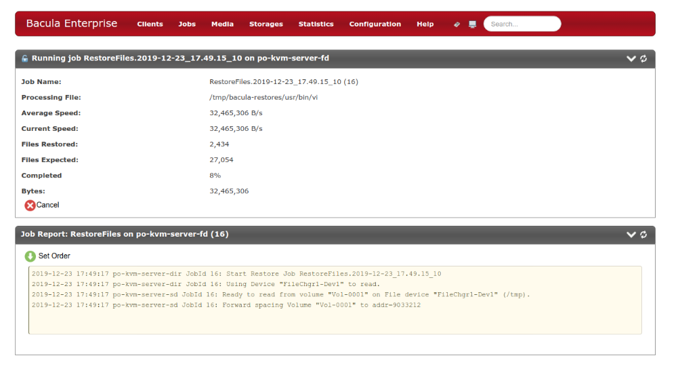
Task: Click the Average Speed value
Action: 236,113
